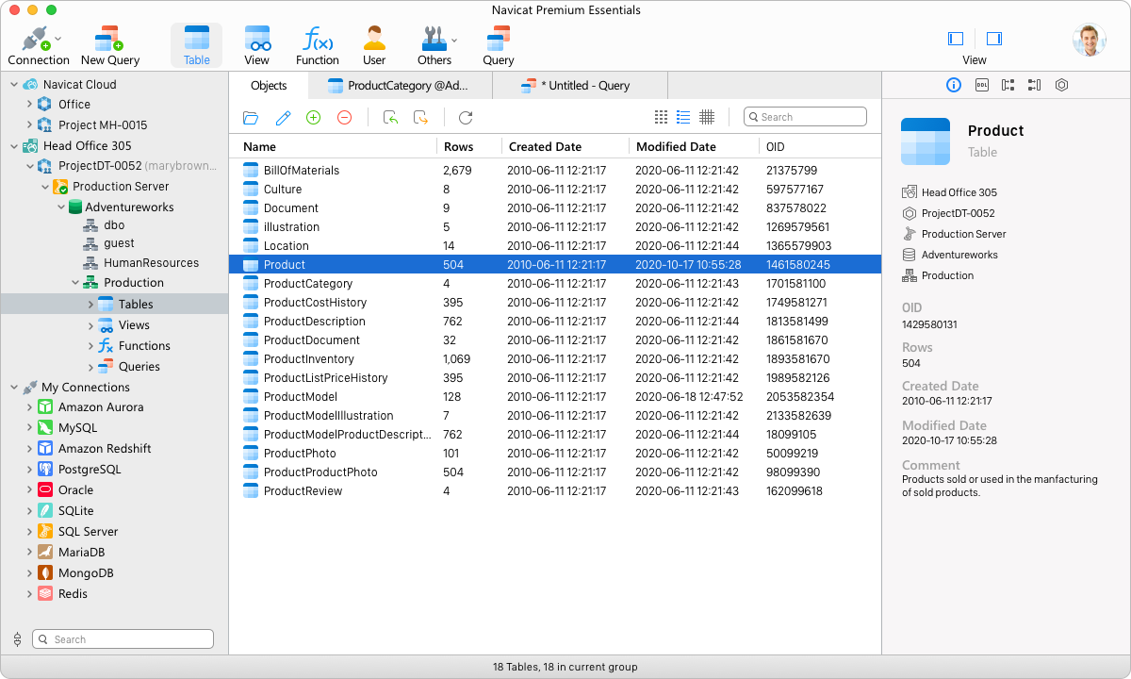Switch to the Untitled - Query tab

pyautogui.click(x=581, y=86)
